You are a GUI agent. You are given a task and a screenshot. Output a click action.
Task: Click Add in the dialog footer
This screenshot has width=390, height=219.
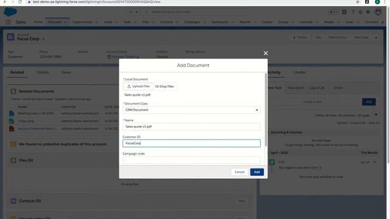[257, 172]
